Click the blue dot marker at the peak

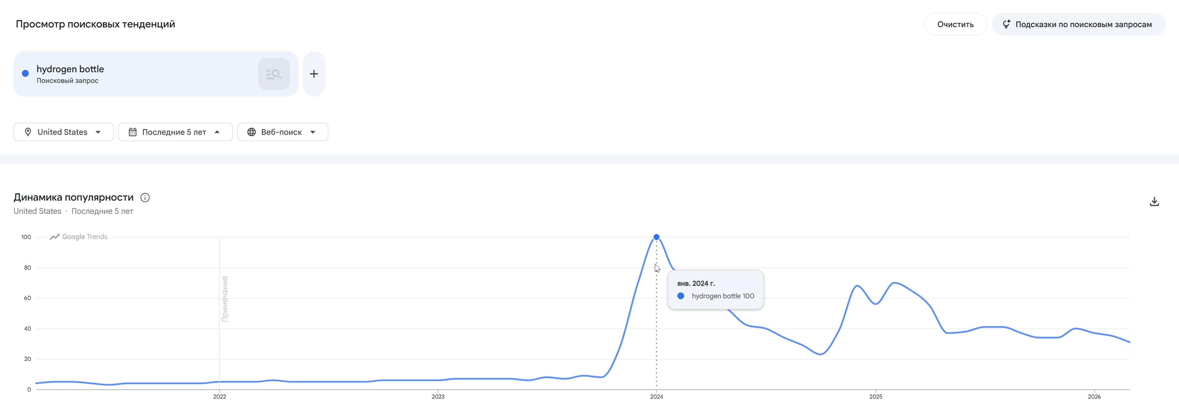657,237
